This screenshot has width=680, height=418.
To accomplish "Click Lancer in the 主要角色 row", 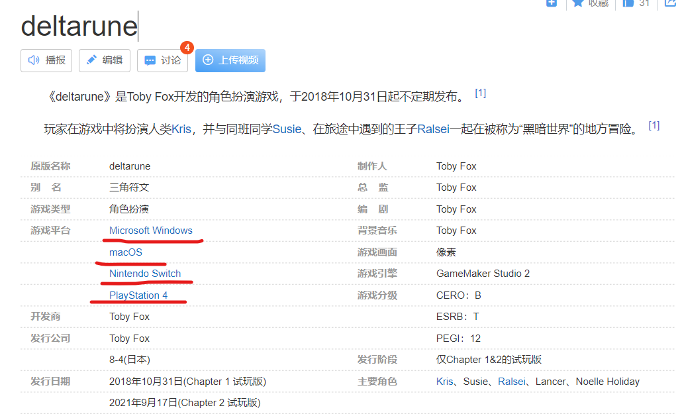I will 551,382.
